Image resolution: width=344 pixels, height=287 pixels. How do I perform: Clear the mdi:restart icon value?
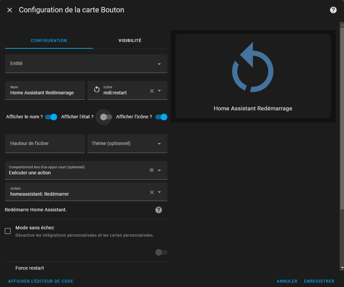[x=152, y=91]
